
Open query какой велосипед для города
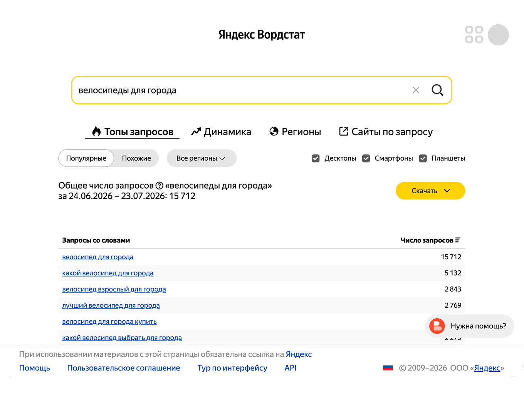[x=108, y=273]
